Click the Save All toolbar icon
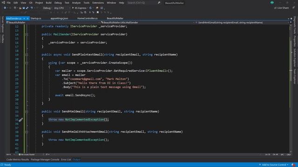Screen dimensions: 298x167 [x=27, y=8]
